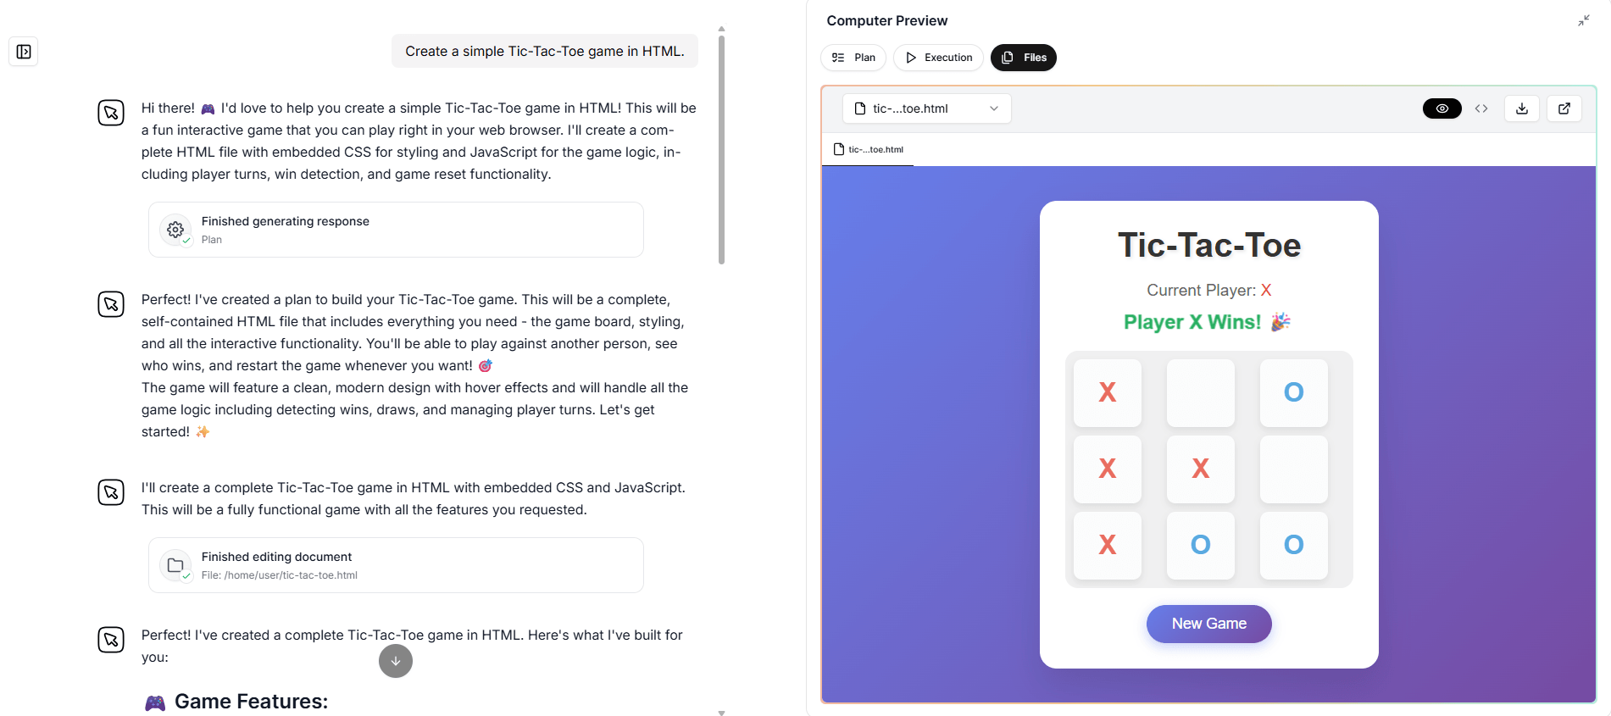Click the empty middle-right game cell
The image size is (1611, 716).
coord(1293,469)
